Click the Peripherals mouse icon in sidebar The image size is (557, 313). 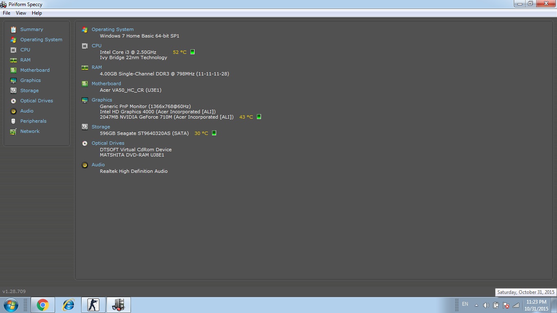(x=13, y=121)
